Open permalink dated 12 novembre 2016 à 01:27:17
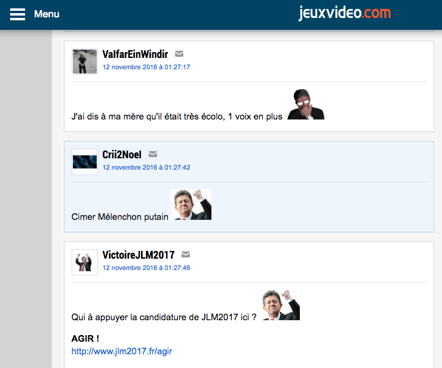Viewport: 442px width, 368px height. coord(146,67)
